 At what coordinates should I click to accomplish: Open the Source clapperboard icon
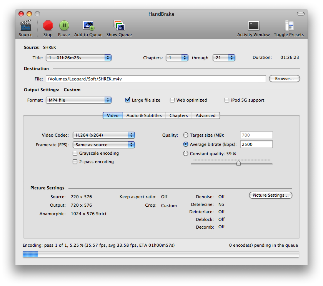point(25,25)
